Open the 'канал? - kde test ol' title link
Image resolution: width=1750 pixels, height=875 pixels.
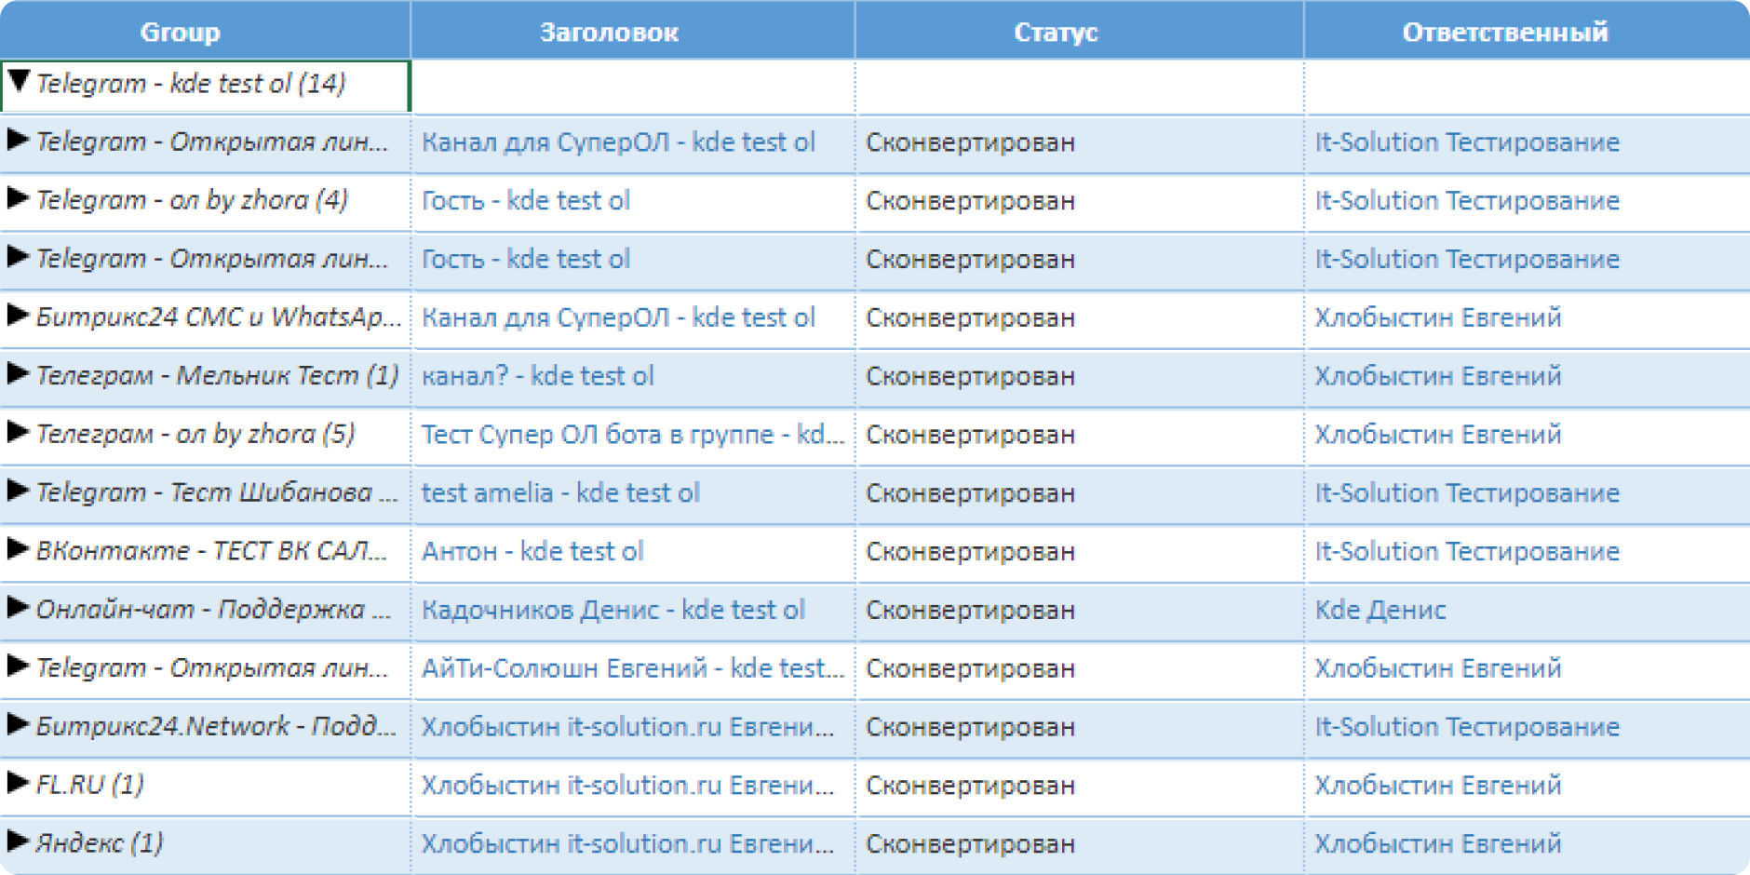(538, 376)
